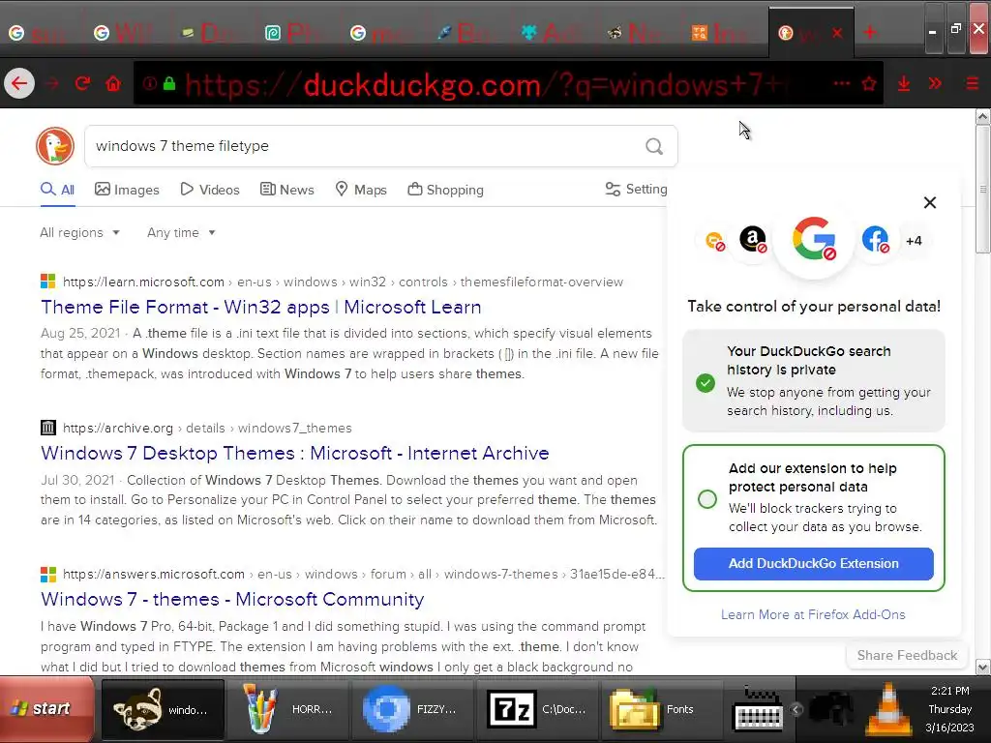Click the forward navigation arrow
This screenshot has height=743, width=991.
tap(52, 83)
